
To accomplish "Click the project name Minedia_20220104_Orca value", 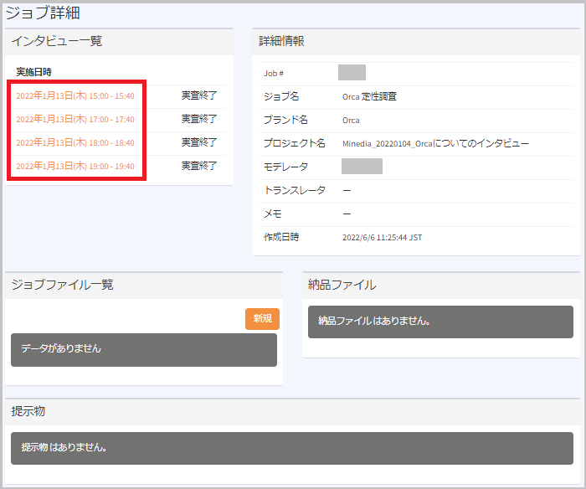I will (435, 143).
